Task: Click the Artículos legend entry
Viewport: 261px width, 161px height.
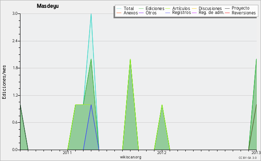Action: (x=177, y=8)
